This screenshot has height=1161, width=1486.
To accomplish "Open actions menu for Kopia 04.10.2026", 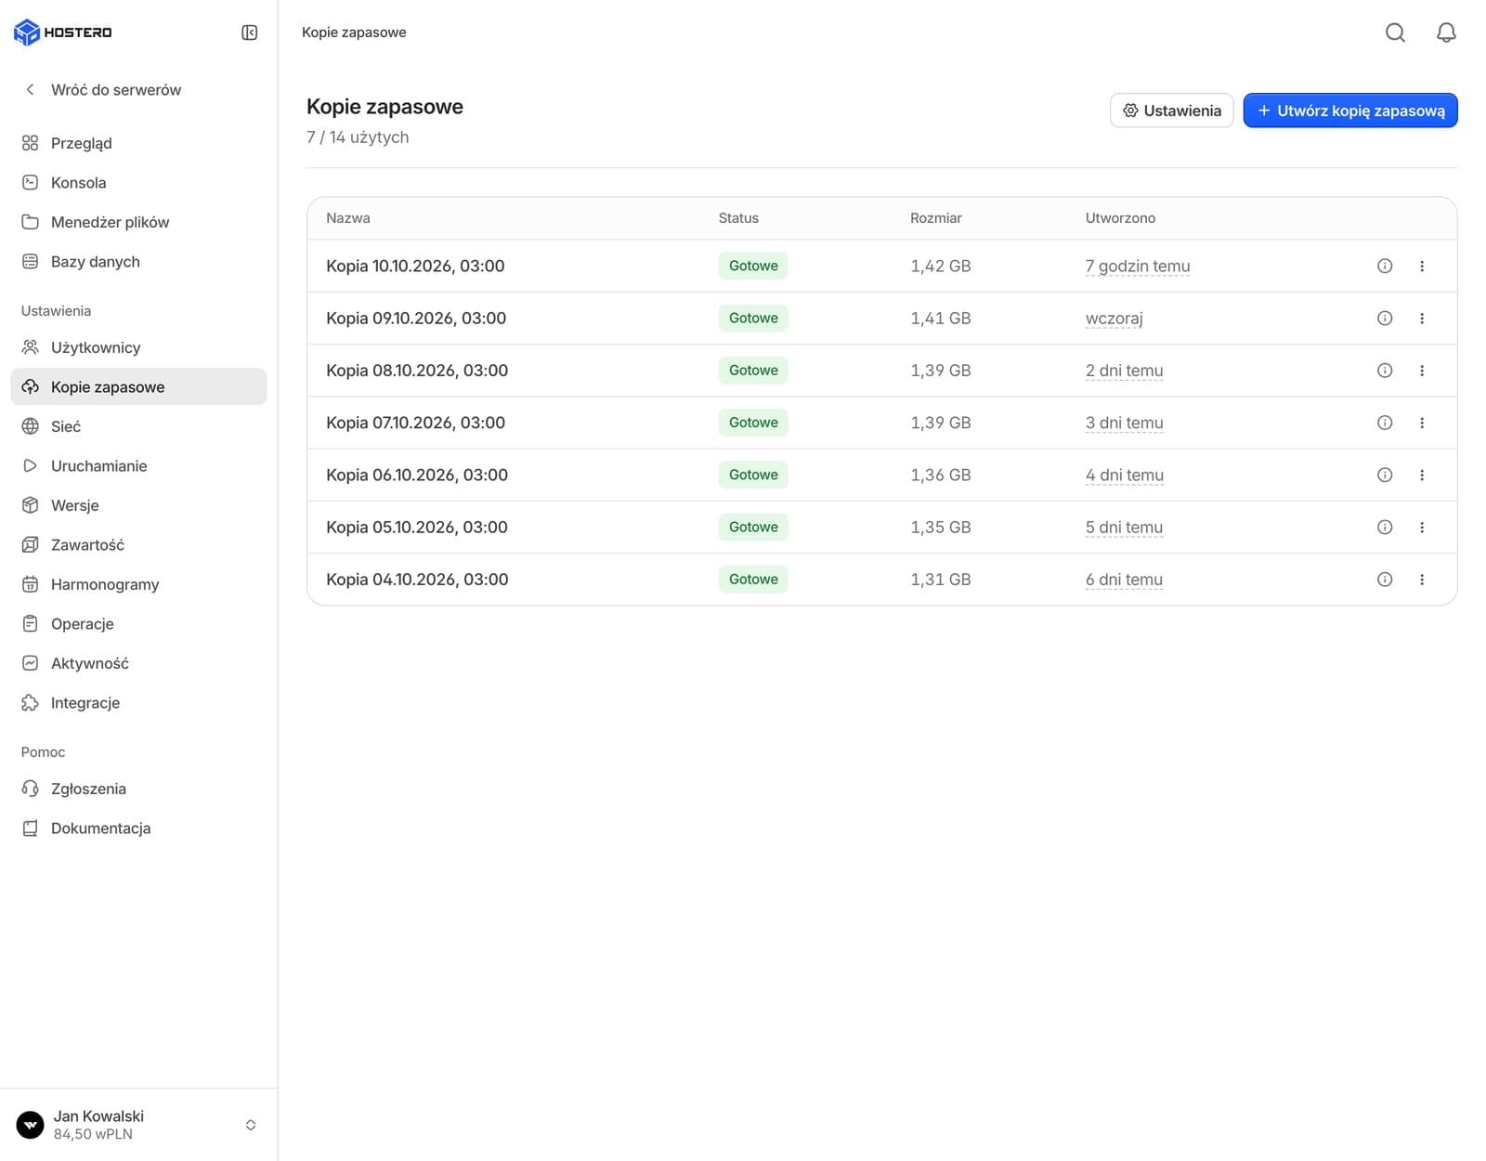I will pos(1422,580).
